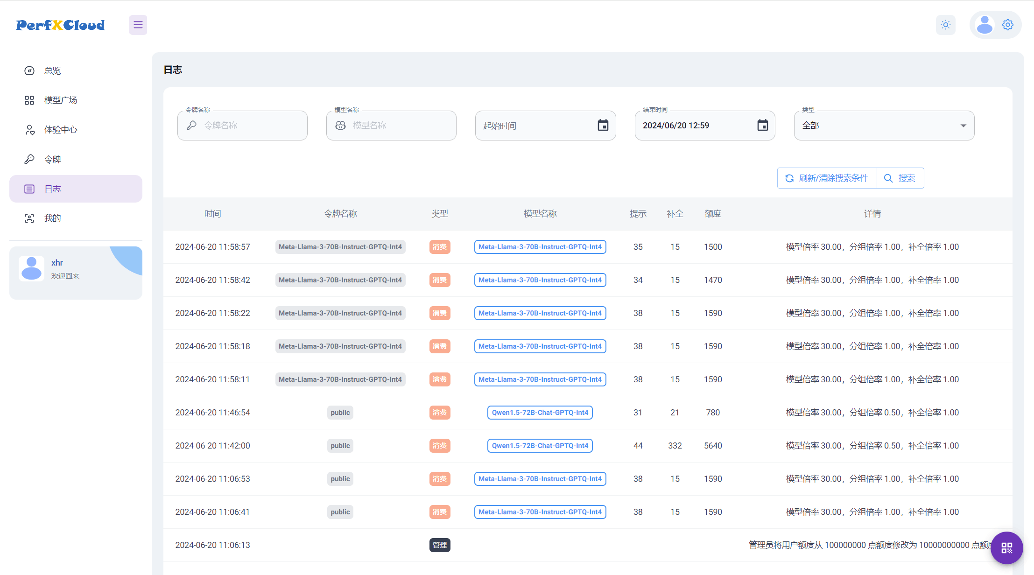Click the 搜索 search button
Image resolution: width=1034 pixels, height=575 pixels.
click(900, 178)
